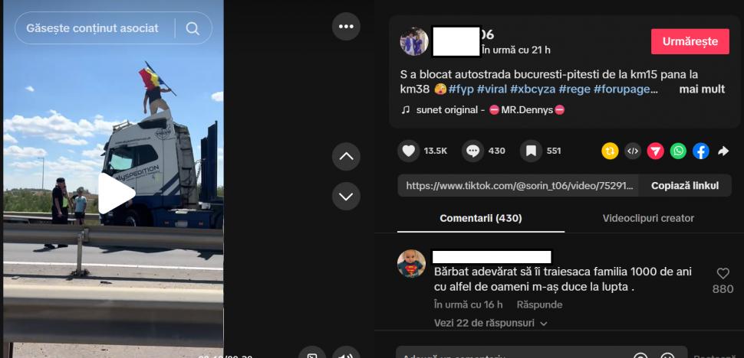Open comments via speech bubble icon
This screenshot has width=744, height=358.
point(472,151)
